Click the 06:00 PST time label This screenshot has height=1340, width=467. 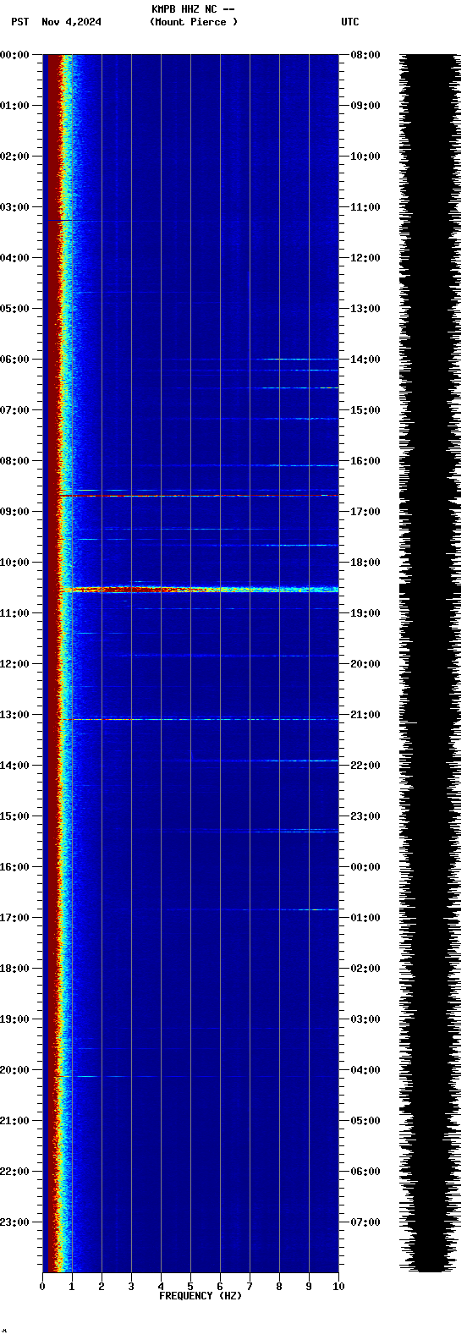click(14, 360)
